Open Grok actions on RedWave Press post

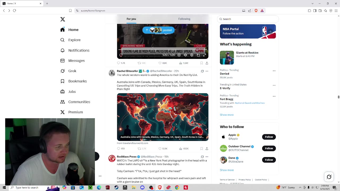202,157
